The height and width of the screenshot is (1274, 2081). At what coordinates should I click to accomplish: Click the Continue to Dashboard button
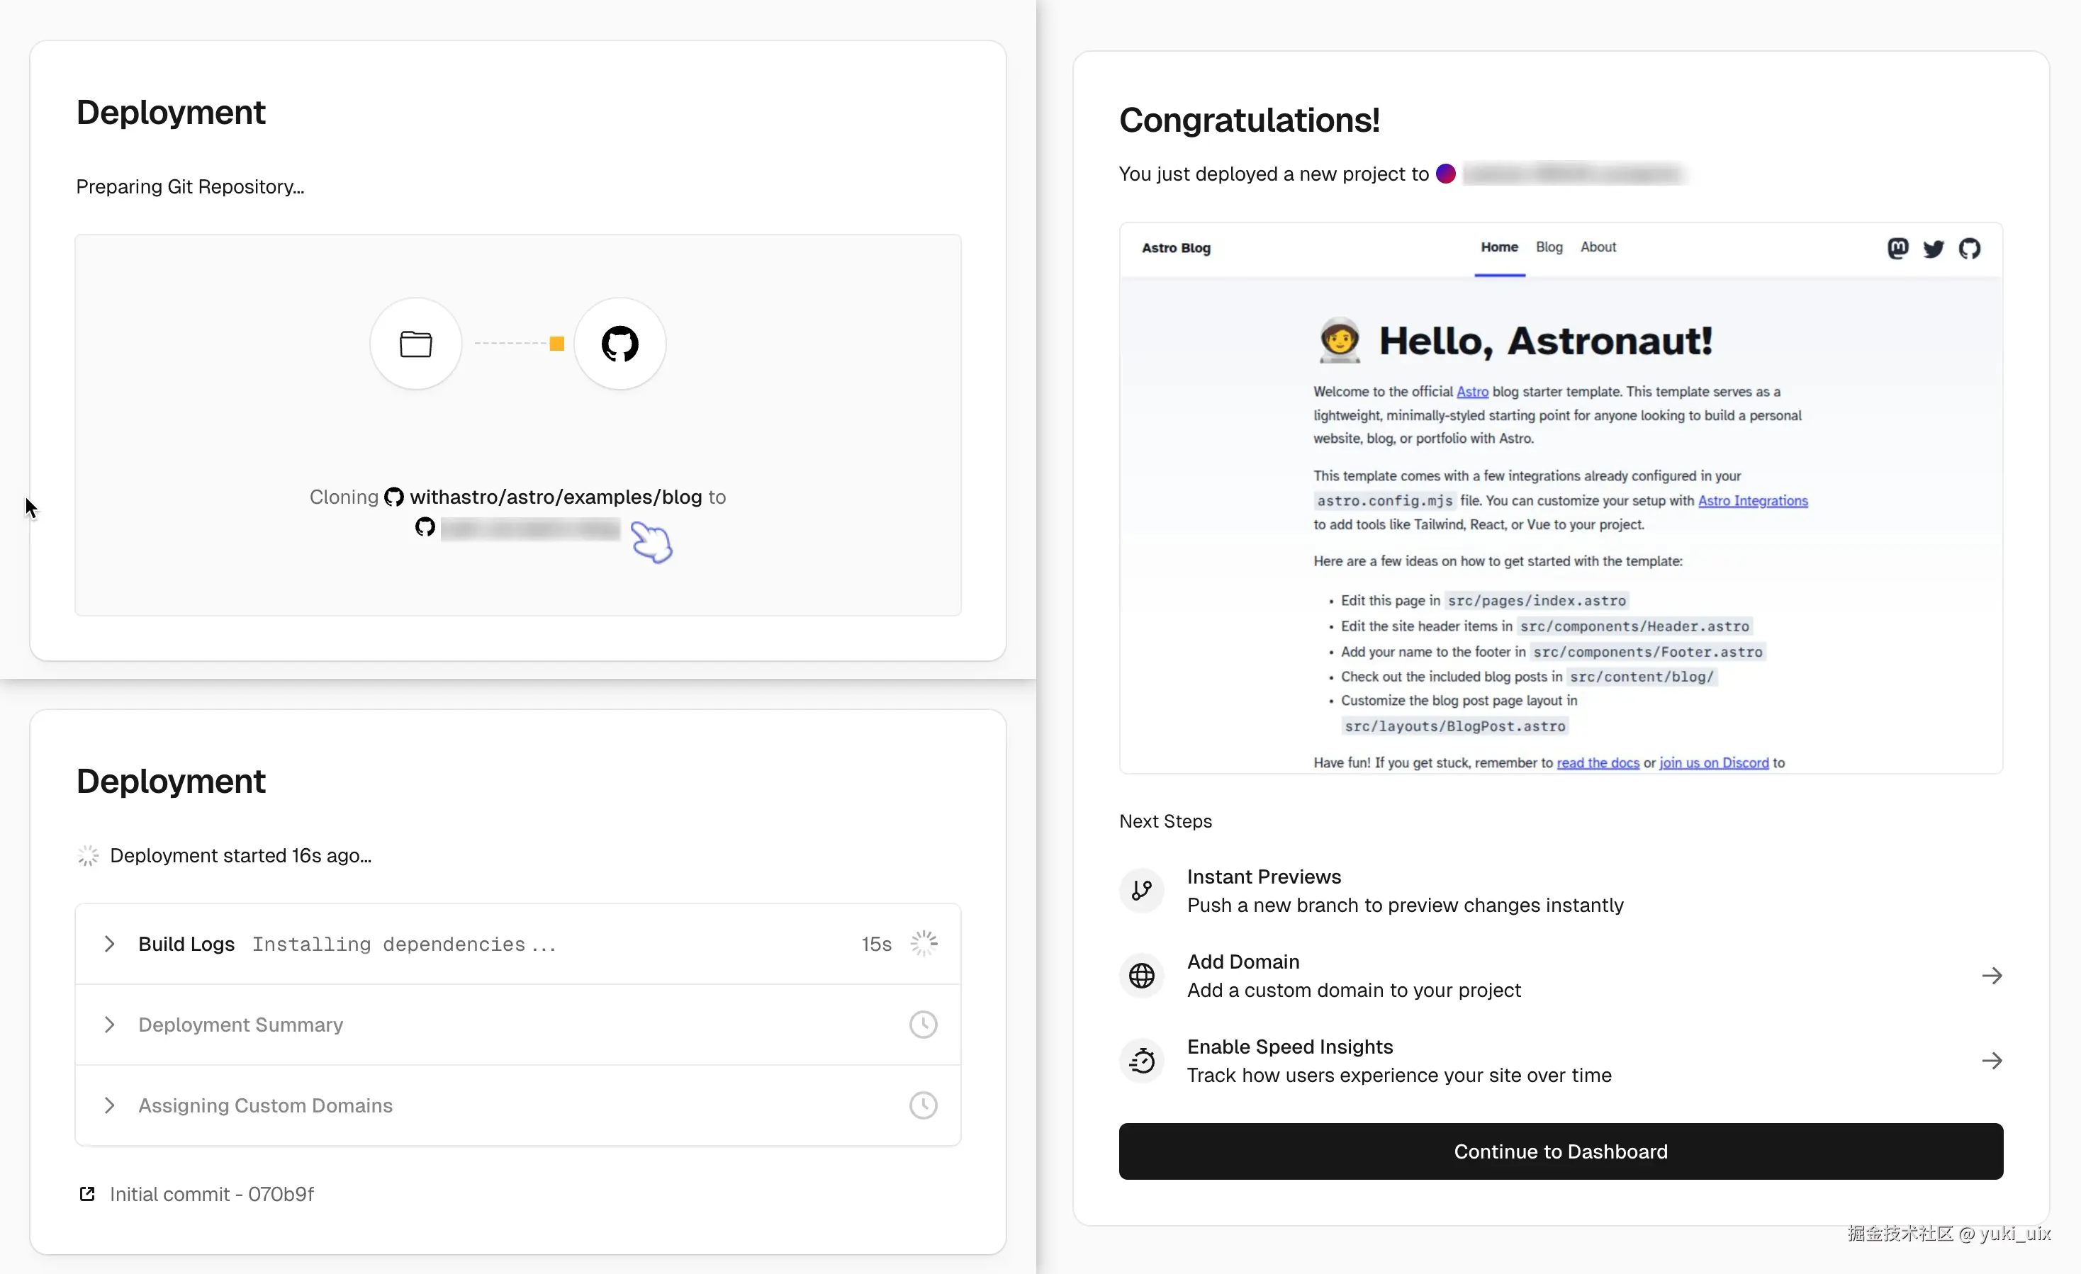click(x=1561, y=1151)
